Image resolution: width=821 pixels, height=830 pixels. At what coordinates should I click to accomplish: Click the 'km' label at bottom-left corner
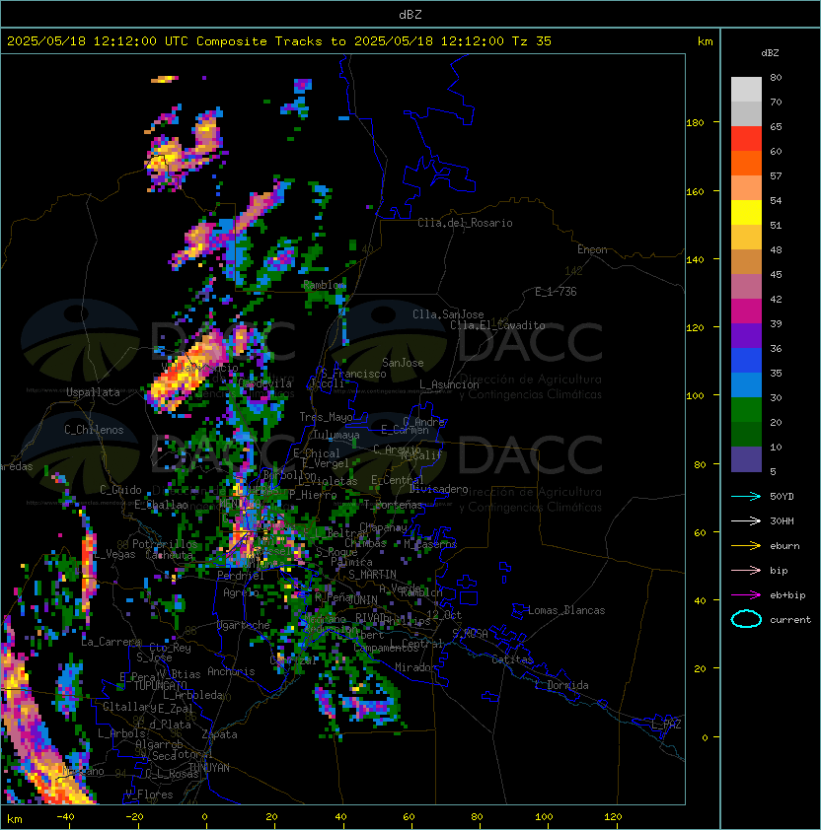(x=15, y=819)
